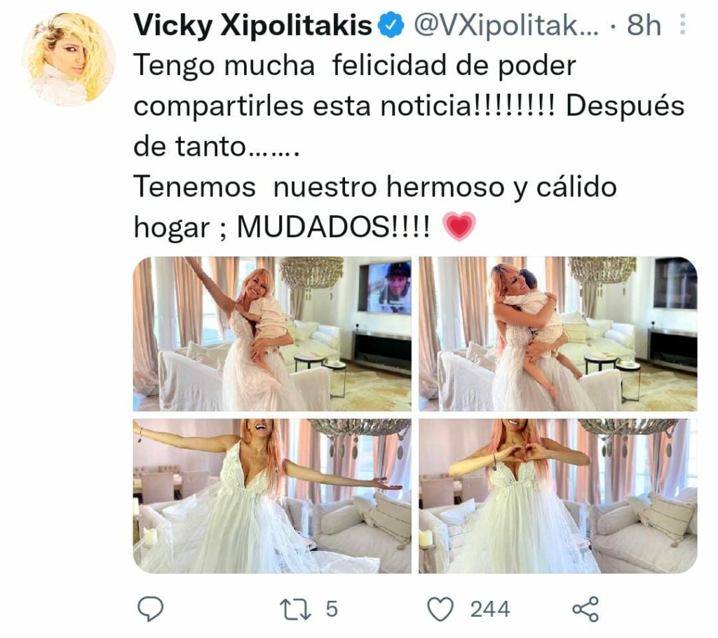
Task: Click the like count 244
Action: [x=490, y=609]
